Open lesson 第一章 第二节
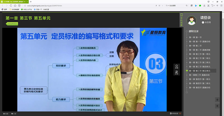This screenshot has width=224, height=116. click(195, 46)
